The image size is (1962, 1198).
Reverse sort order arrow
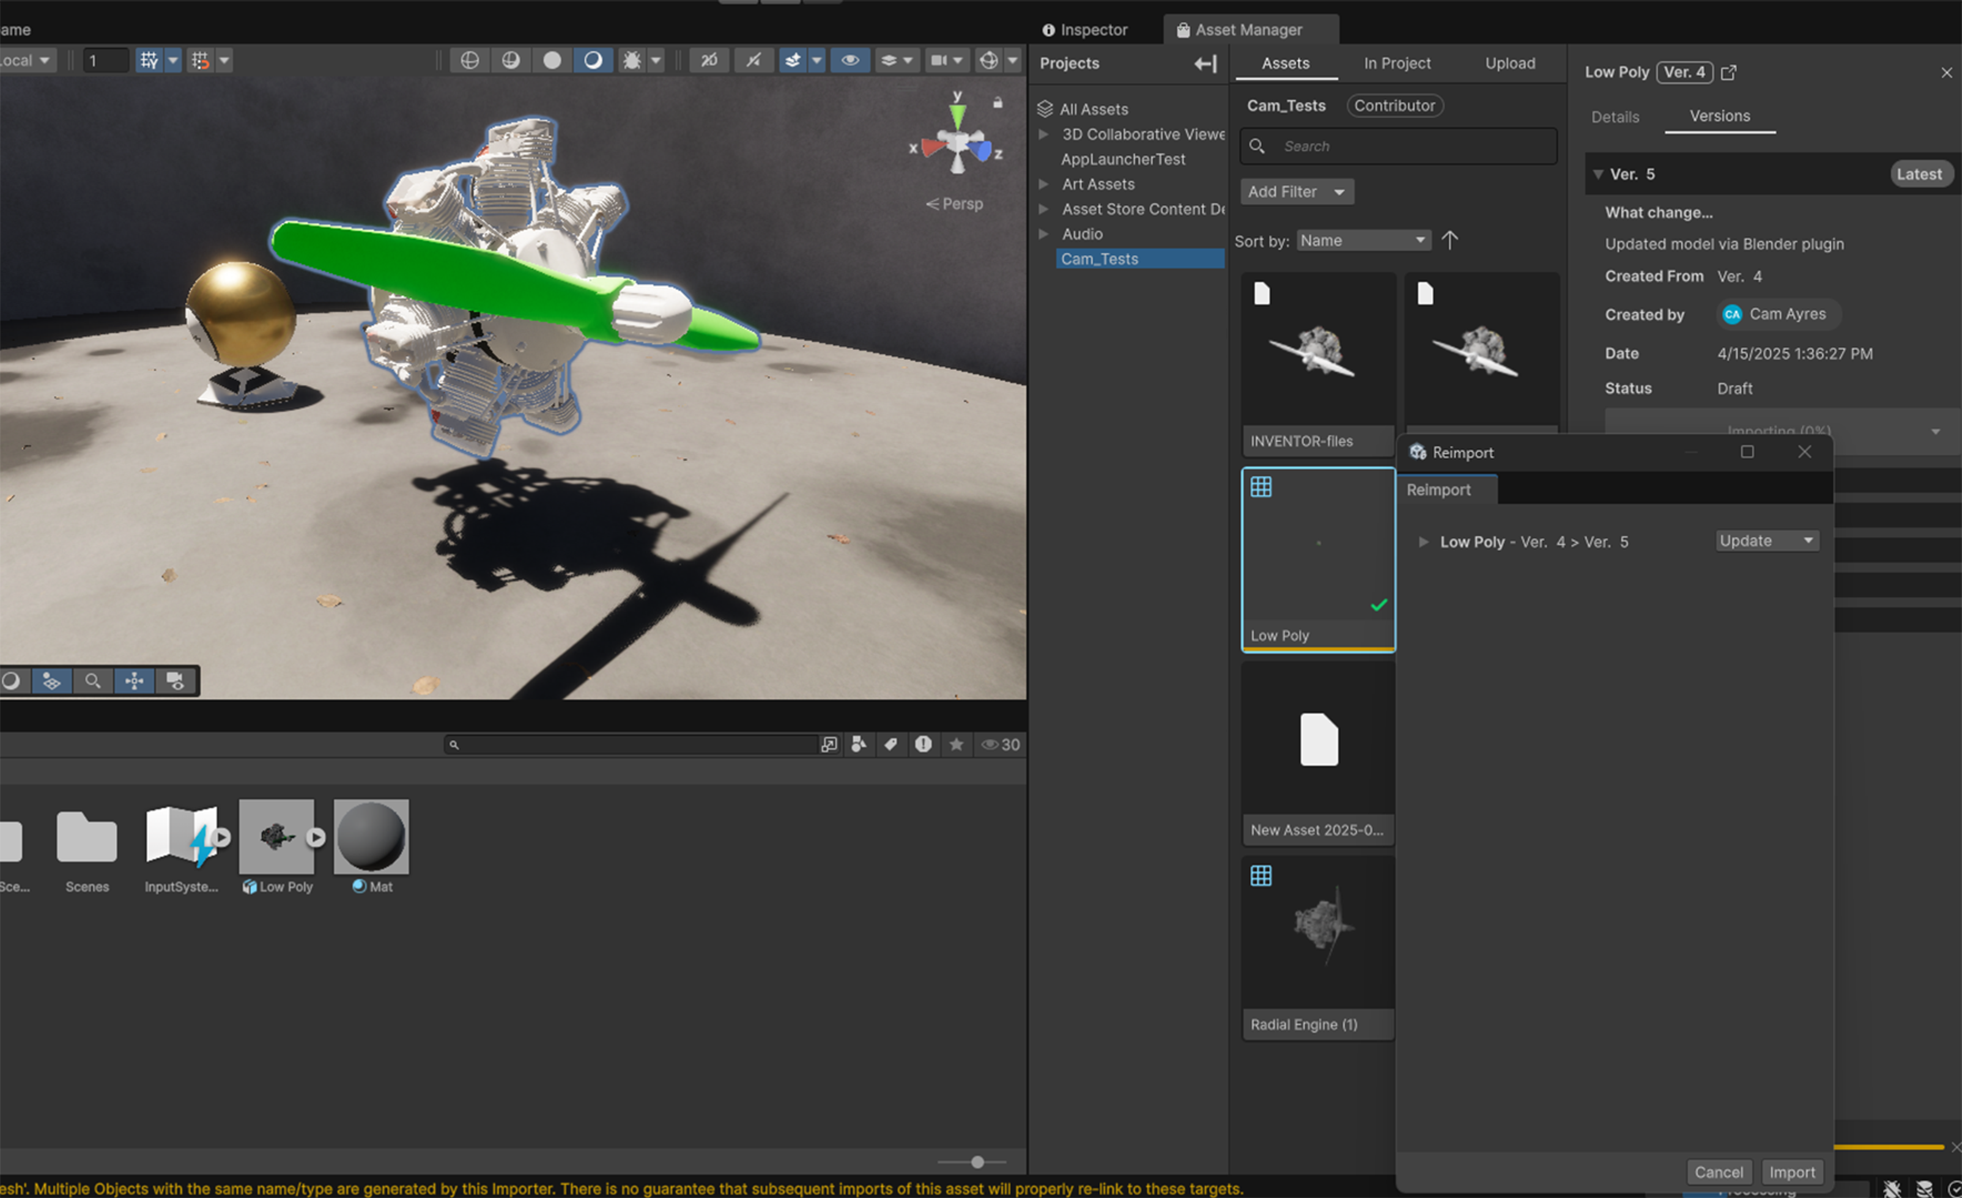pos(1450,240)
